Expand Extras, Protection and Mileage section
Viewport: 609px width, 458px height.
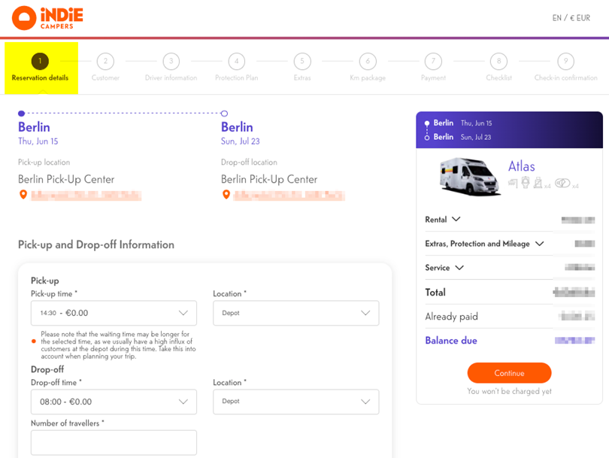pos(484,244)
